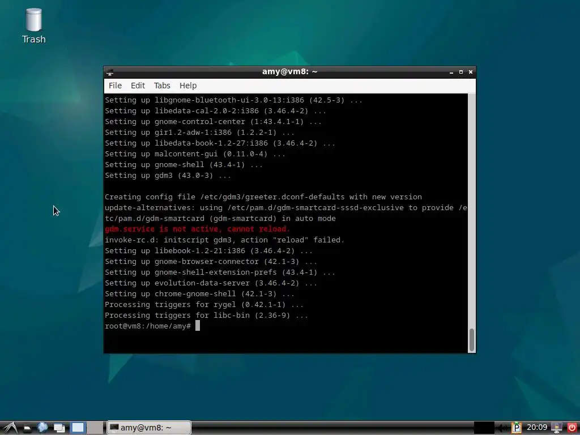
Task: Click the terminal window title icon
Action: coord(109,72)
